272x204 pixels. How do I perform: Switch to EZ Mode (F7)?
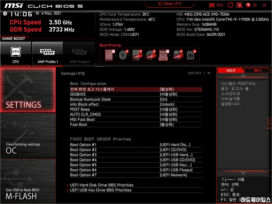pyautogui.click(x=169, y=4)
